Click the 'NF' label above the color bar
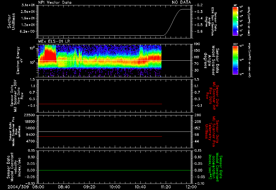The width and height of the screenshot is (276, 190). coord(235,5)
